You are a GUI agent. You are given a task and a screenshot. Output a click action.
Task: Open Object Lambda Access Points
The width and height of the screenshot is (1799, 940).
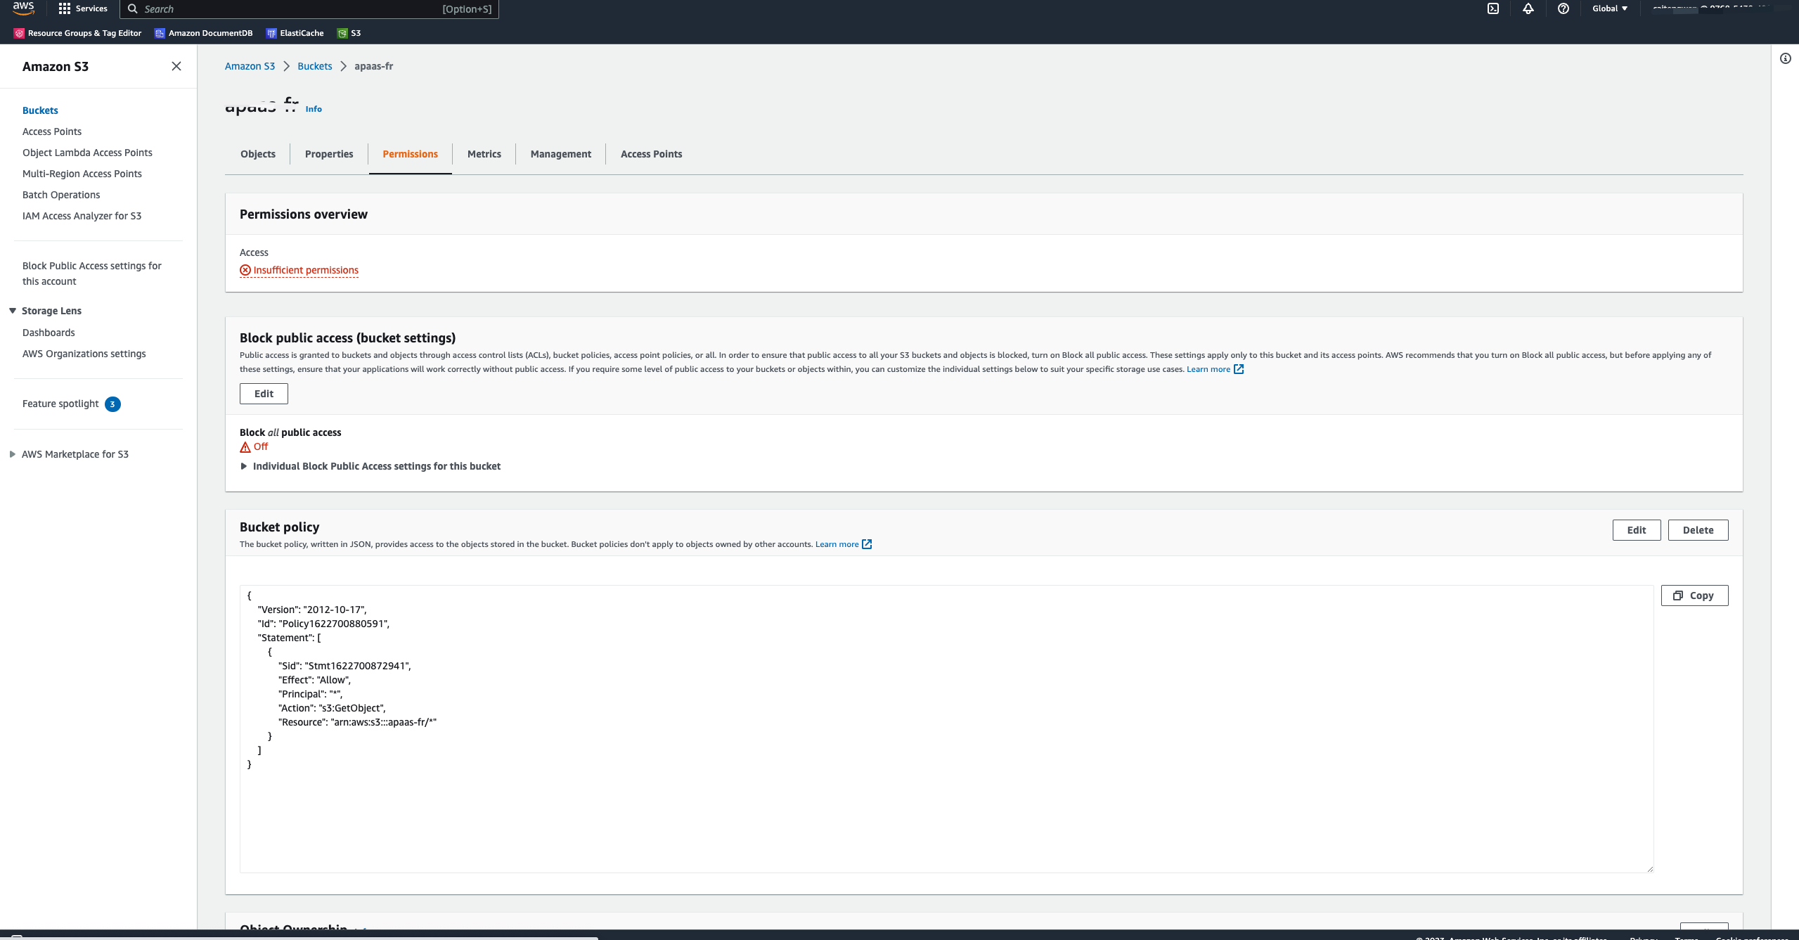click(87, 153)
